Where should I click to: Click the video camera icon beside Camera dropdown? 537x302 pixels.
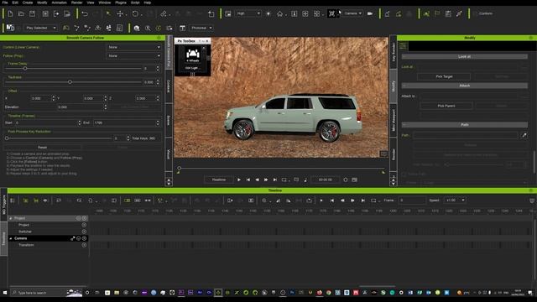pos(370,13)
